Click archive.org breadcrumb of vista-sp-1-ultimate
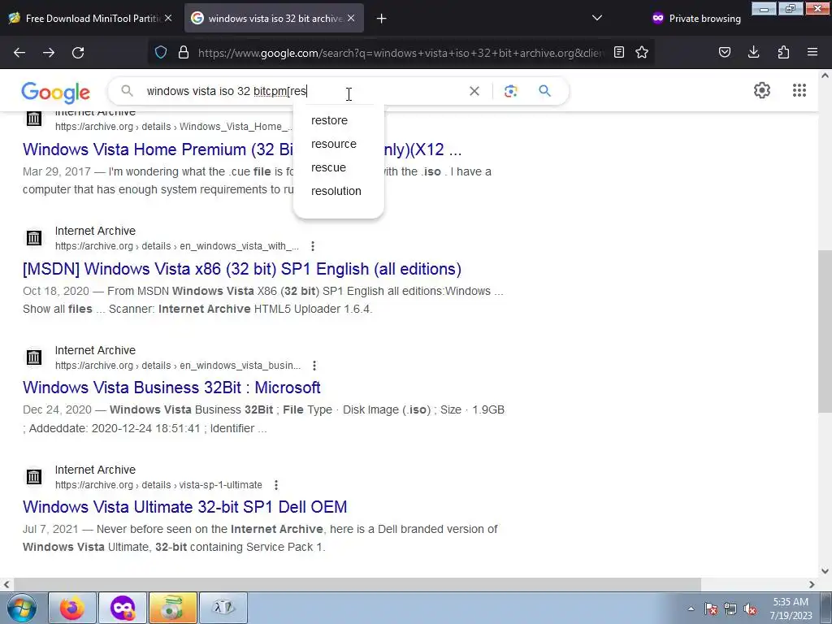 tap(158, 485)
